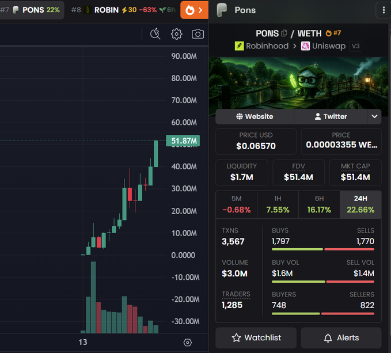Click the chart axis settings hexagon icon

pos(188,343)
